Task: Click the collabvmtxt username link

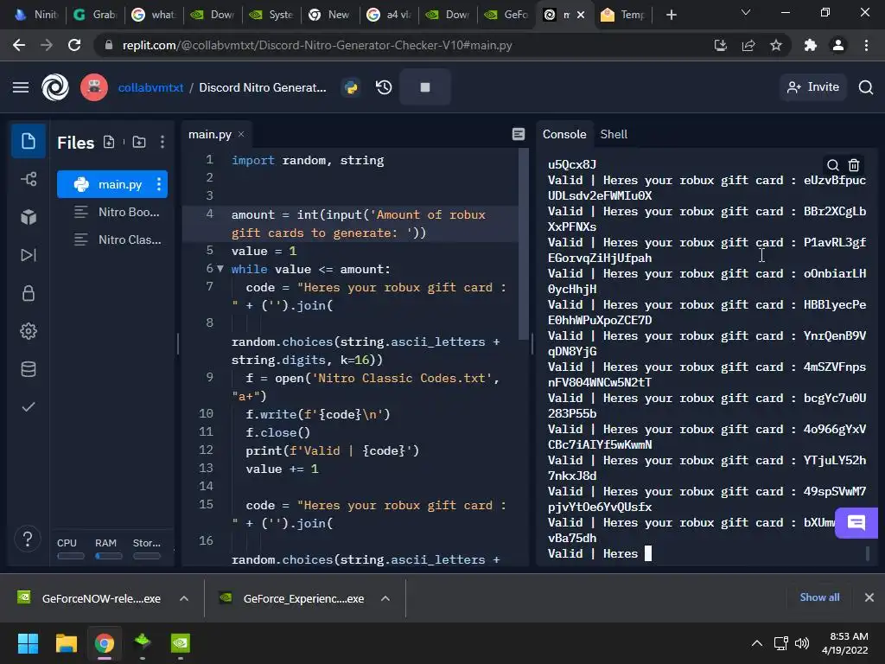Action: [x=150, y=87]
